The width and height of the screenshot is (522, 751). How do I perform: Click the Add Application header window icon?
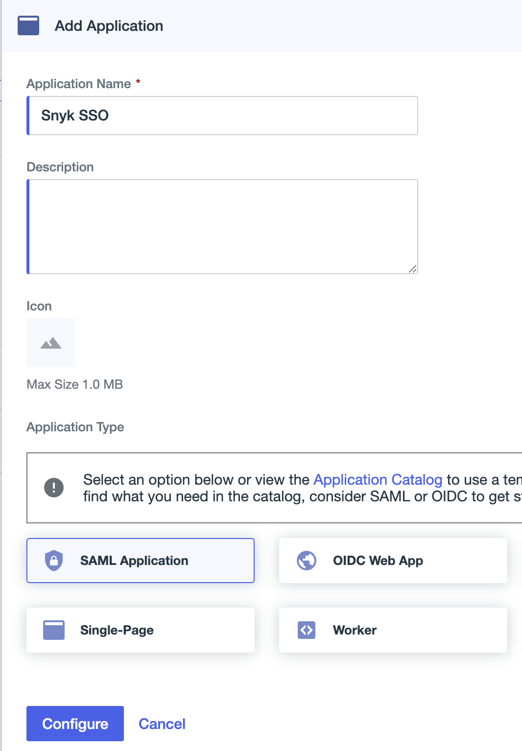pos(28,25)
